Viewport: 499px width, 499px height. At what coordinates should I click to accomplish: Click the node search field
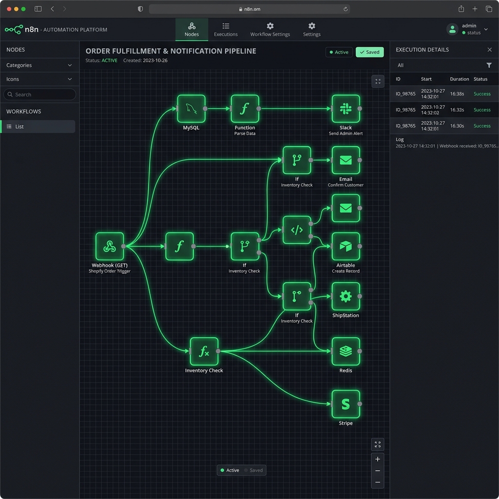pos(40,95)
